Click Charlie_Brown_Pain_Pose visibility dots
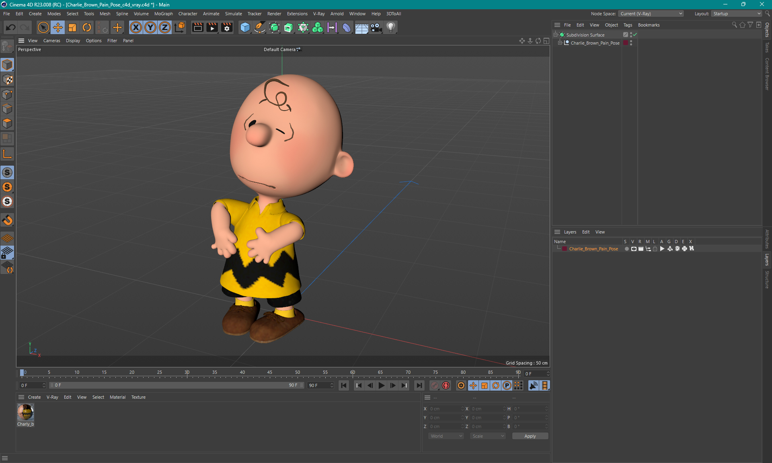The height and width of the screenshot is (463, 772). pos(631,43)
